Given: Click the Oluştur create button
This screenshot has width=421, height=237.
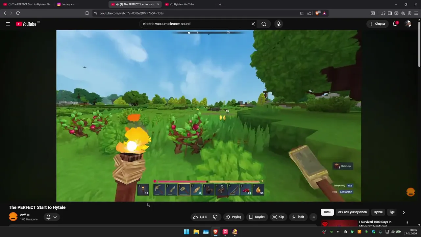Looking at the screenshot, I should [x=377, y=24].
